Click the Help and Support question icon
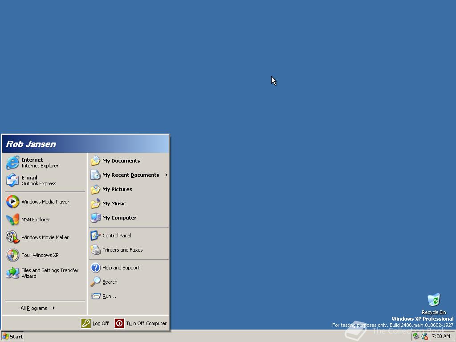 click(x=95, y=267)
